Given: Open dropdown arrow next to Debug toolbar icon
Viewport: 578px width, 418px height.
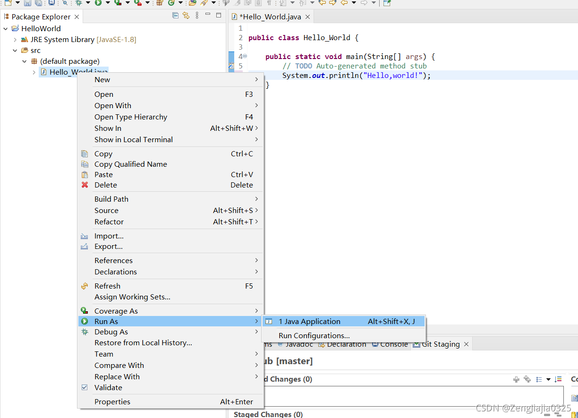Looking at the screenshot, I should (88, 3).
